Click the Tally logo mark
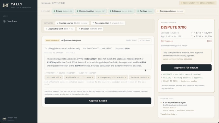 (x=6, y=5)
